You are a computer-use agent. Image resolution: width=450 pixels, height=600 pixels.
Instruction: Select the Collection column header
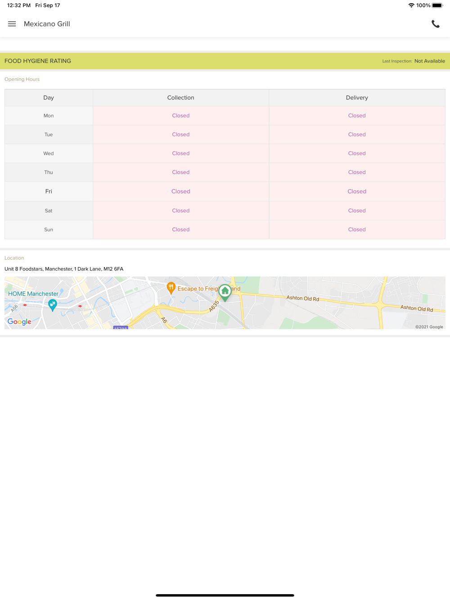coord(180,98)
